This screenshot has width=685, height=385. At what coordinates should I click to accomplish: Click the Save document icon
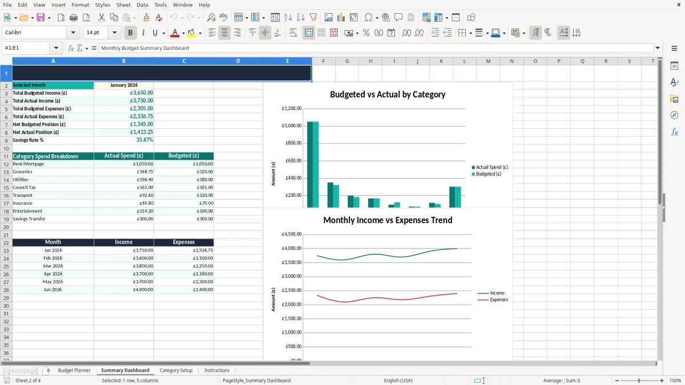point(41,18)
